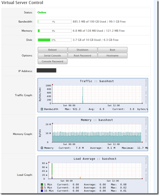Viewport: 159px width, 195px height.
Task: Click the Console Password button
Action: click(52, 62)
